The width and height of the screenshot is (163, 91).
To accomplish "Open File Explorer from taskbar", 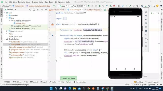I will (x=75, y=88).
